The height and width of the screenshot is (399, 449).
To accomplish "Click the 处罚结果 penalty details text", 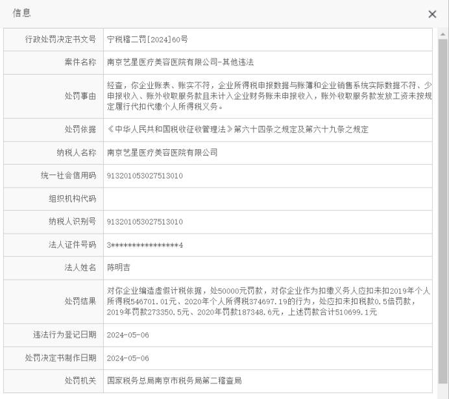I will point(268,301).
